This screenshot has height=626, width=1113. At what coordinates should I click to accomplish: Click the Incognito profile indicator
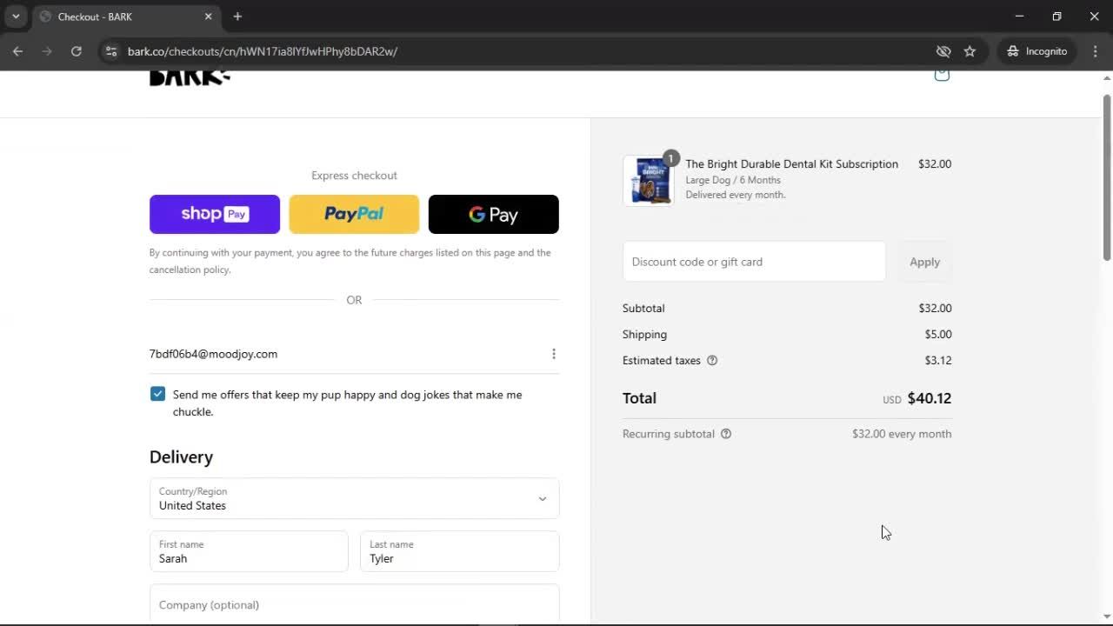click(1037, 51)
